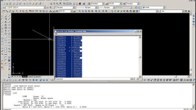Image resolution: width=196 pixels, height=110 pixels.
Task: Click the Center object snap icon
Action: [x=2, y=38]
